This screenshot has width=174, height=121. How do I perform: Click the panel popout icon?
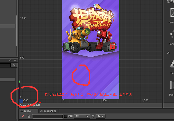point(10,60)
